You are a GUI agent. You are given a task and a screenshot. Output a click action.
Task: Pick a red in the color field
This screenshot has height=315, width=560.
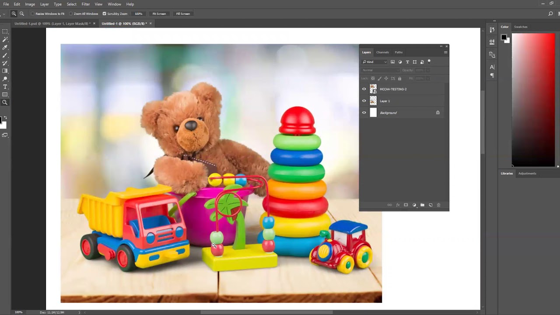pyautogui.click(x=533, y=100)
